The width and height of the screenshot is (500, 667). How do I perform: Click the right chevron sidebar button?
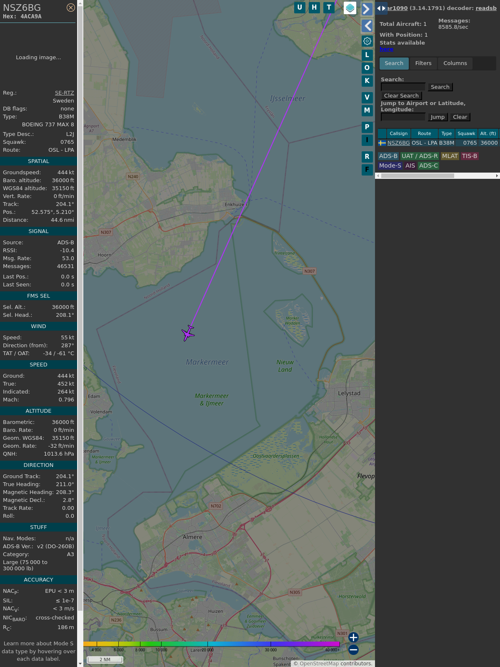(x=367, y=9)
